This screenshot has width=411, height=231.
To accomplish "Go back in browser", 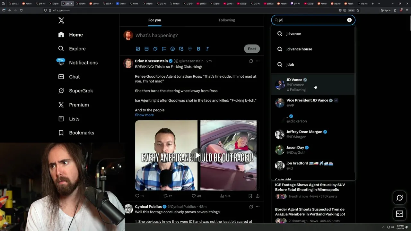I will pos(10,10).
